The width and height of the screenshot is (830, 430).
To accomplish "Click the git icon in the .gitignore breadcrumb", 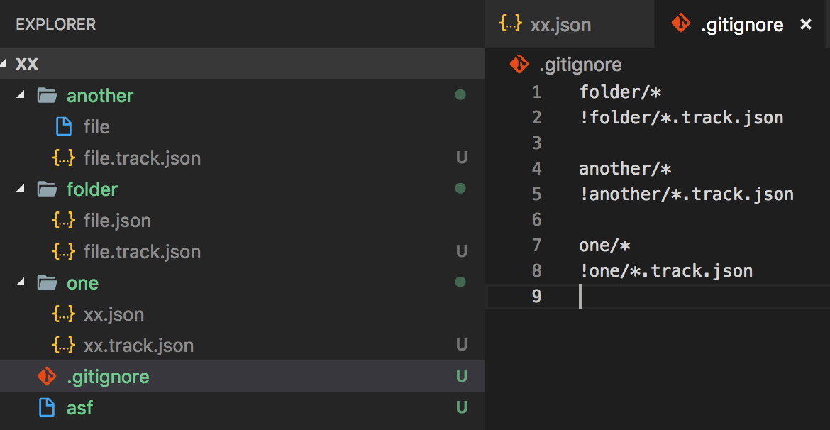I will click(x=519, y=65).
